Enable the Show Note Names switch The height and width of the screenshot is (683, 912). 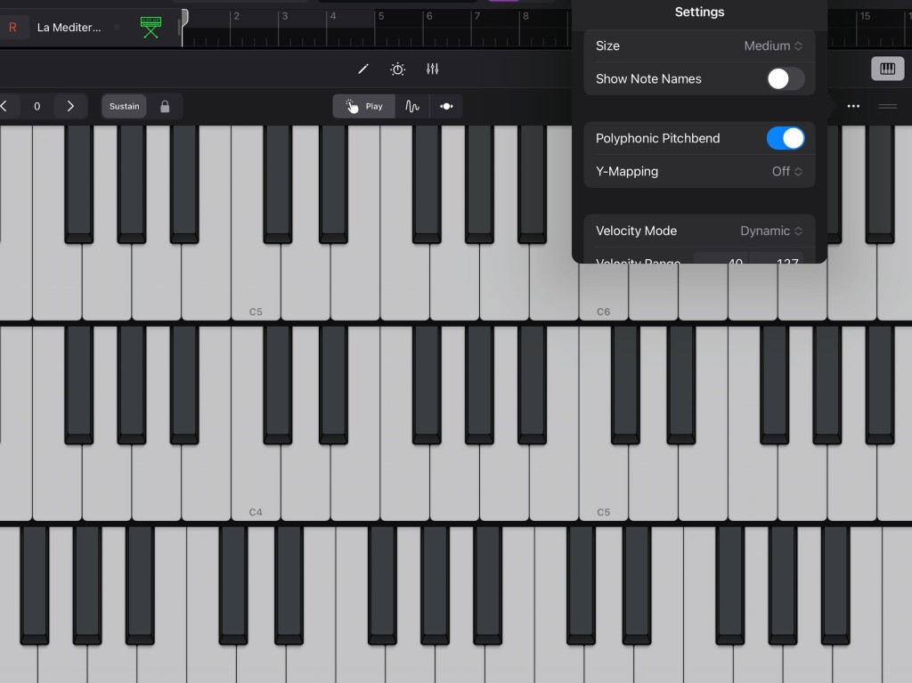pyautogui.click(x=785, y=79)
